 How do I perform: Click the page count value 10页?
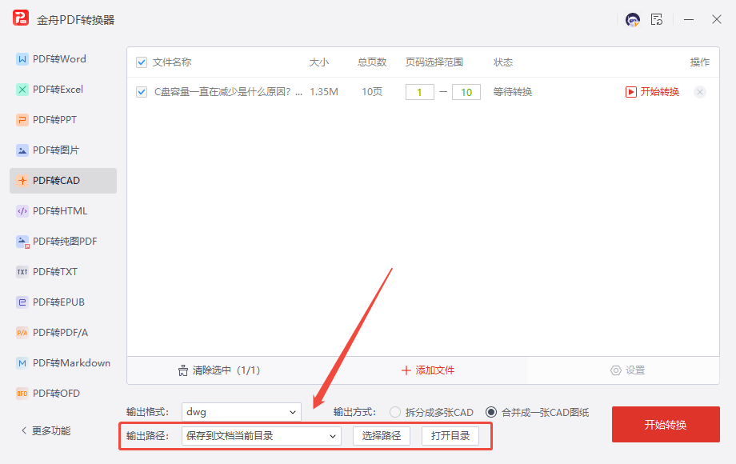pyautogui.click(x=372, y=92)
